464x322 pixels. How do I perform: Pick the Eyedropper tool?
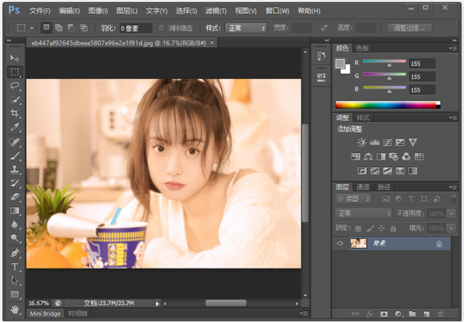point(14,127)
